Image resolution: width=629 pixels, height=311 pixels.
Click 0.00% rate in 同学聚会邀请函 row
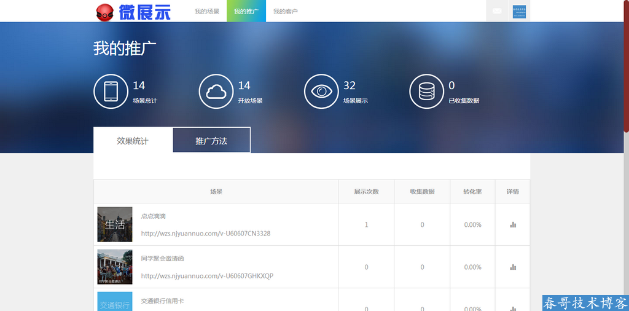(x=472, y=267)
